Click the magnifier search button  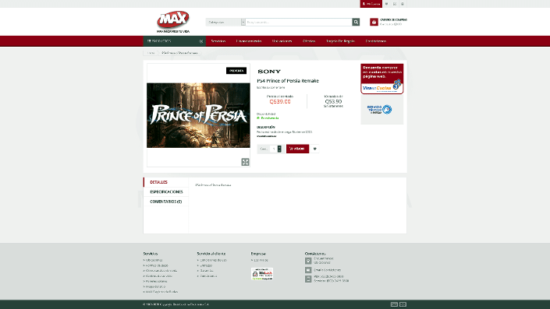click(x=356, y=22)
